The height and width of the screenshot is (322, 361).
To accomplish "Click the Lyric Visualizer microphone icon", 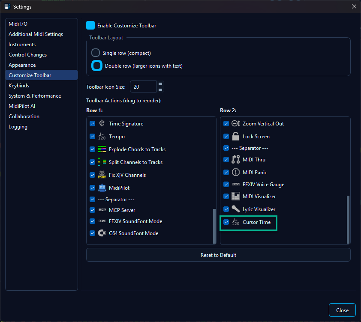I will coord(235,209).
